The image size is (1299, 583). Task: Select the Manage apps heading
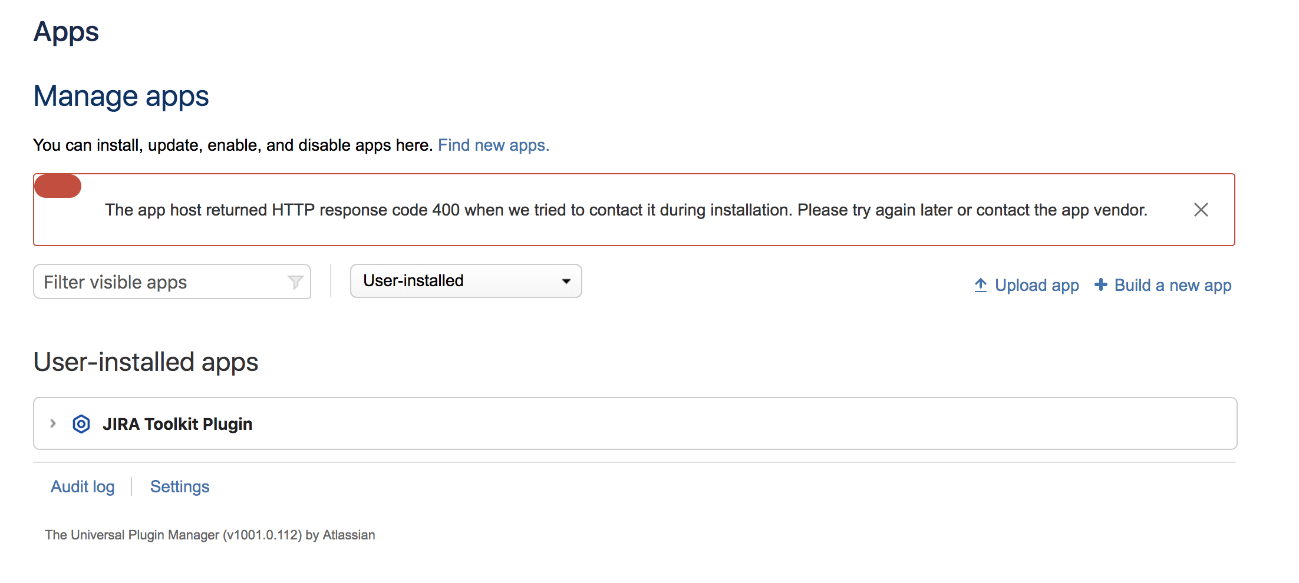(x=121, y=95)
